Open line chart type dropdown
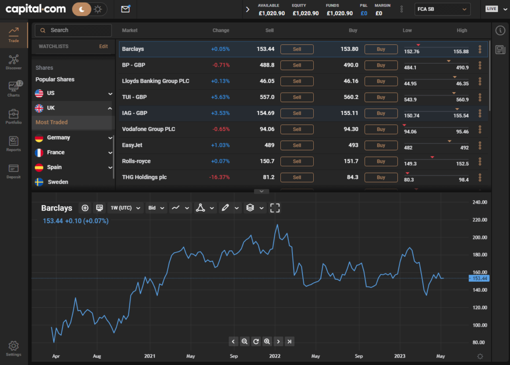 pos(180,208)
